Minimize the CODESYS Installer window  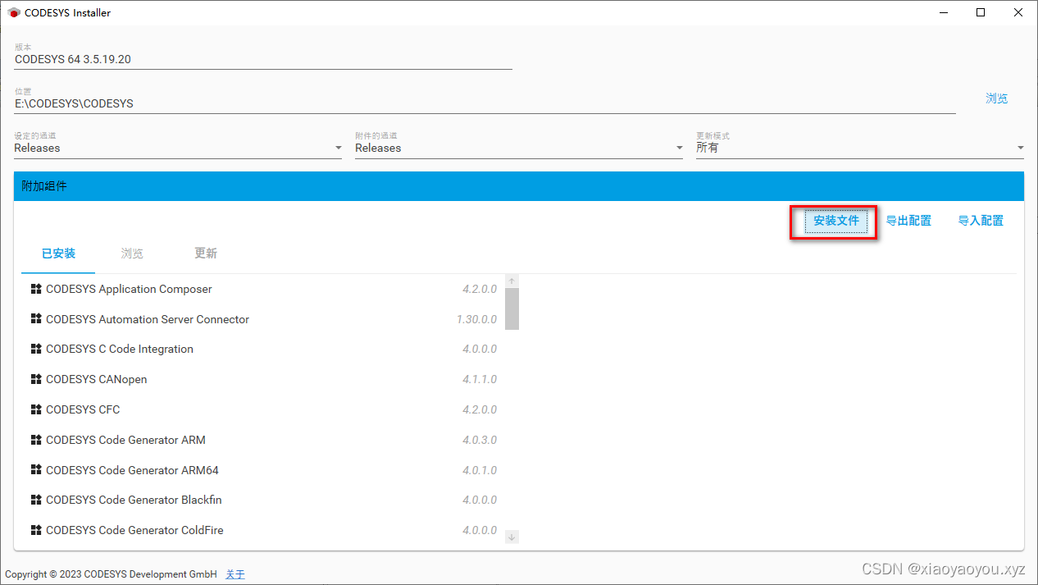943,12
